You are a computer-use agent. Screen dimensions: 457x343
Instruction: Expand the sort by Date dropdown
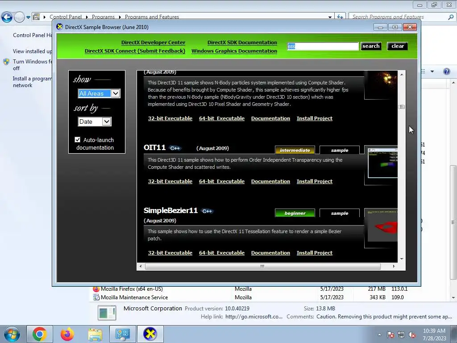coord(107,121)
